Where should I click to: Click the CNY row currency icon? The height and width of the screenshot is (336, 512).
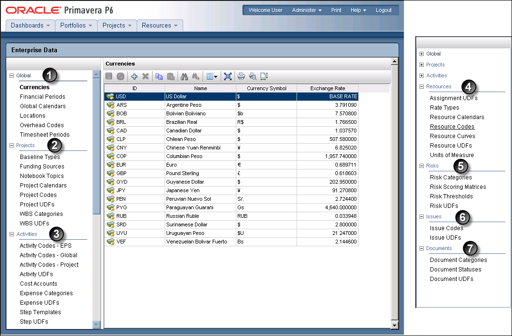pyautogui.click(x=111, y=148)
